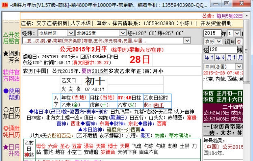Image resolution: width=253 pixels, height=161 pixels.
Task: Edit longitude field showing 120
Action: pyautogui.click(x=223, y=50)
